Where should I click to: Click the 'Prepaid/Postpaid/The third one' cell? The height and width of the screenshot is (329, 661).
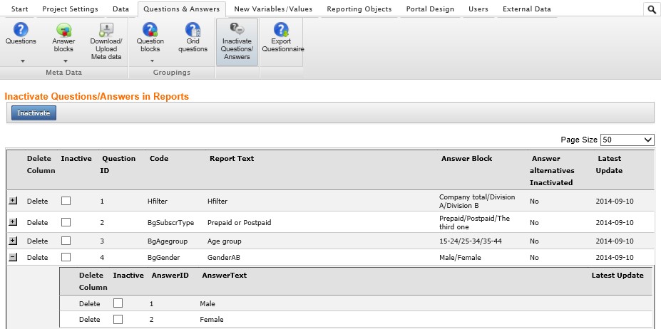pyautogui.click(x=475, y=222)
